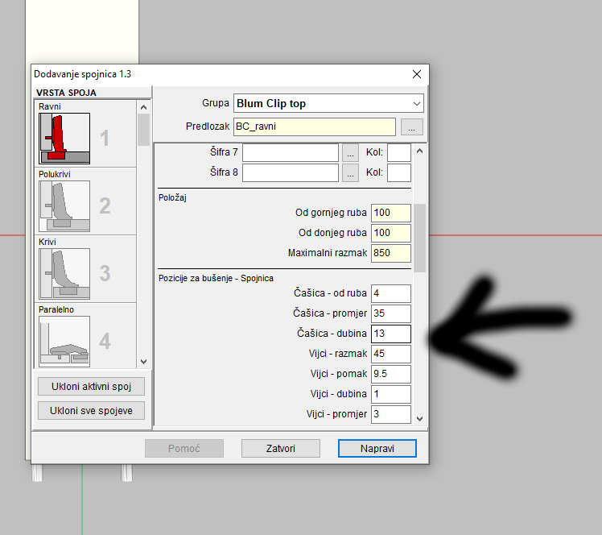Image resolution: width=602 pixels, height=535 pixels.
Task: Click the Vijci - razmak input field
Action: pos(390,354)
